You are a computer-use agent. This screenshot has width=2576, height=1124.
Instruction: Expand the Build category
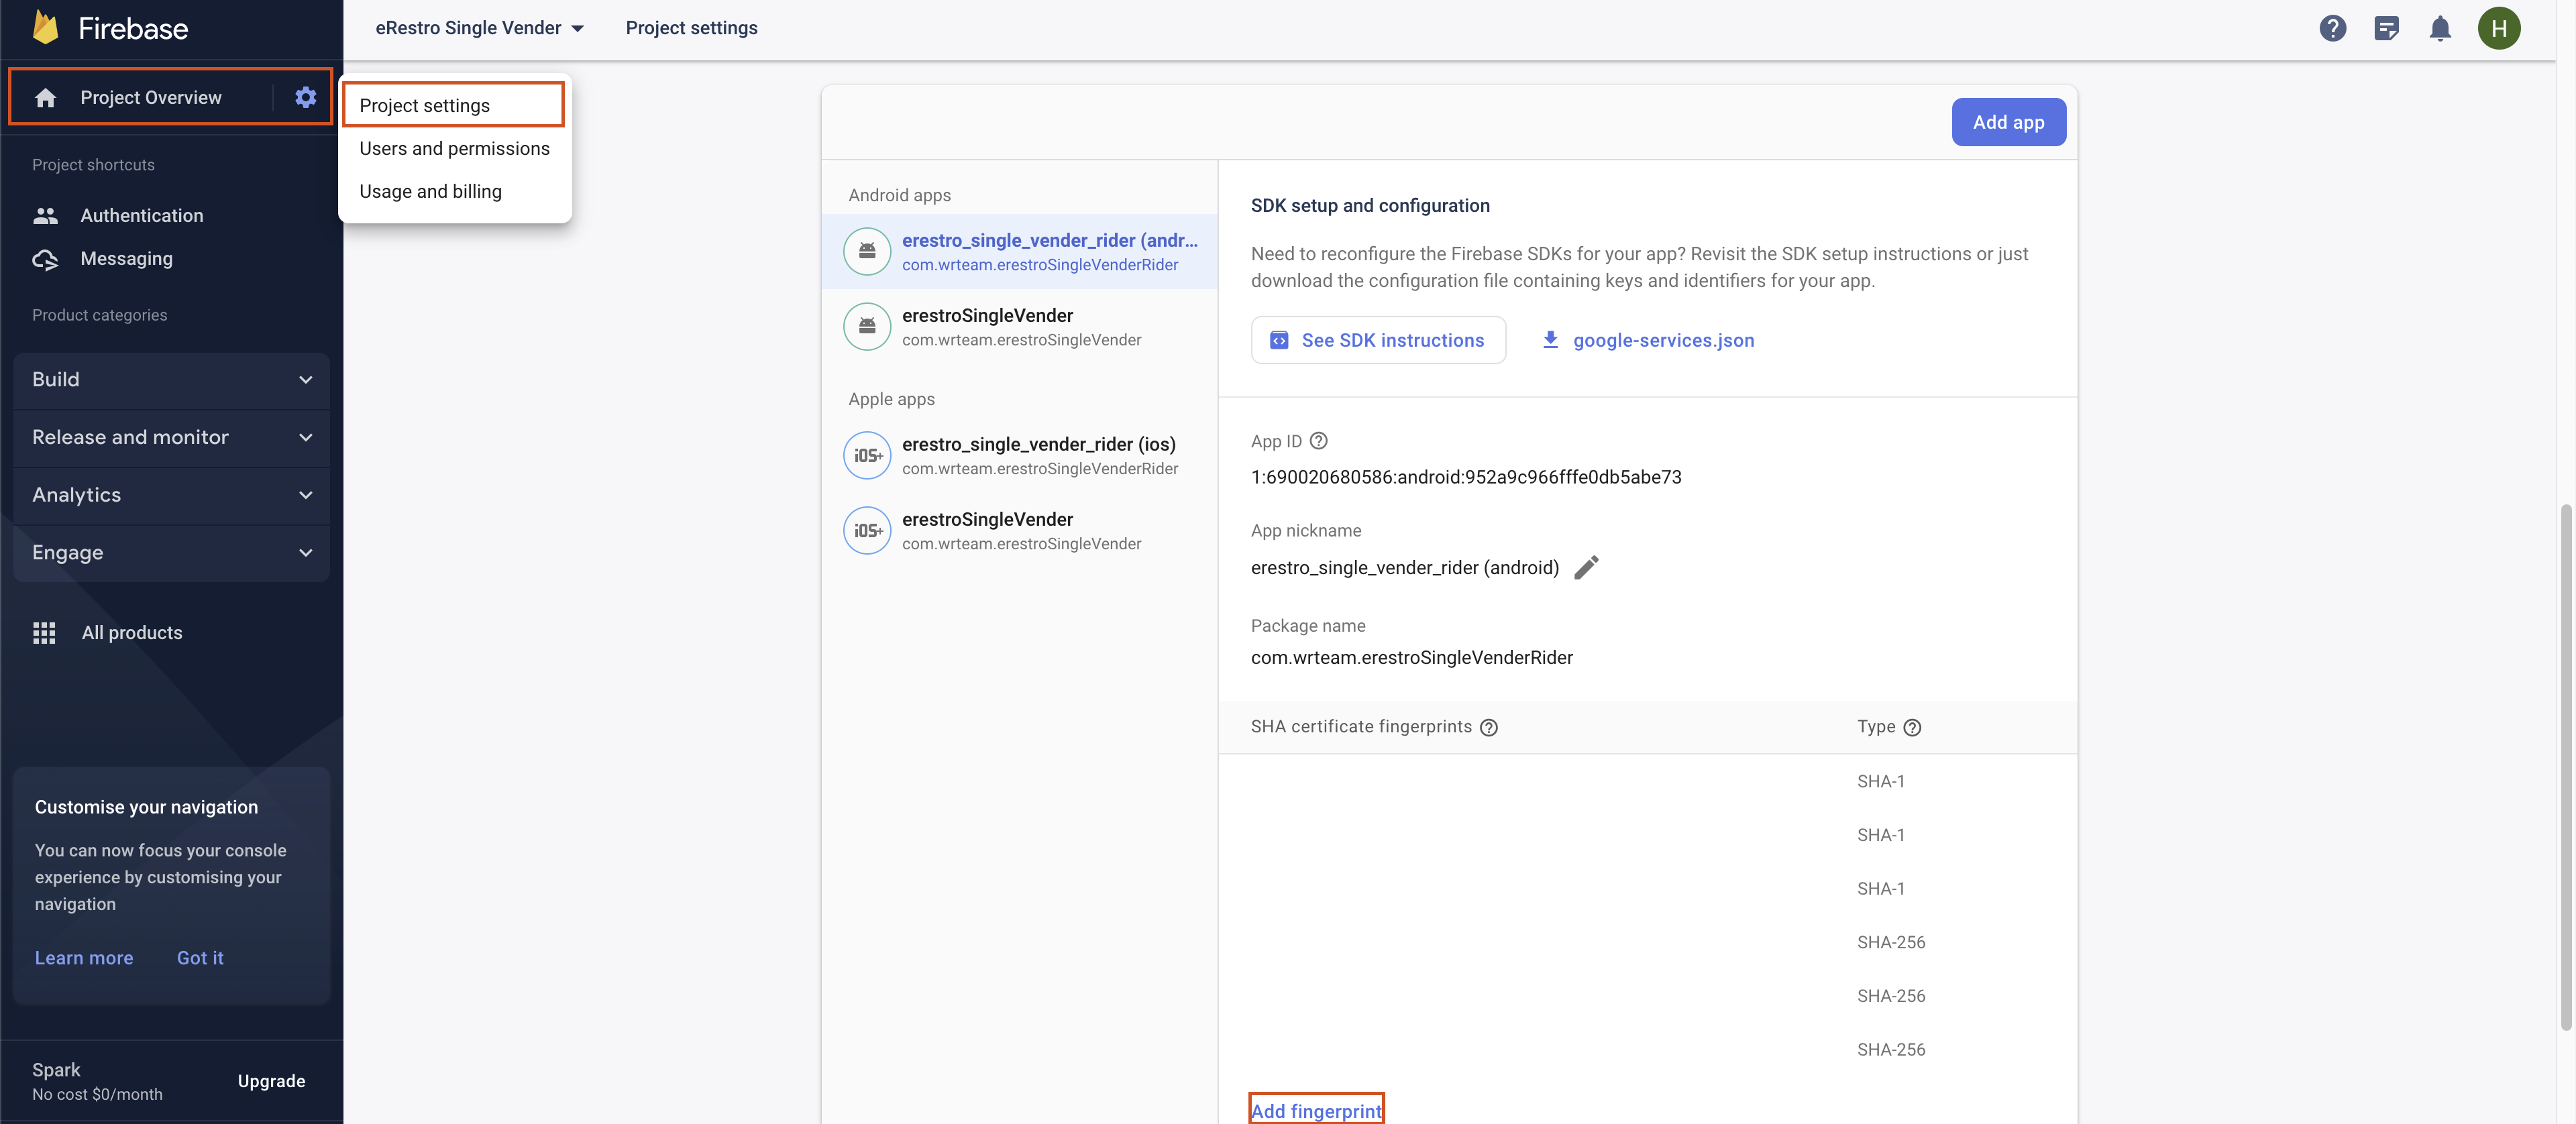pos(171,380)
